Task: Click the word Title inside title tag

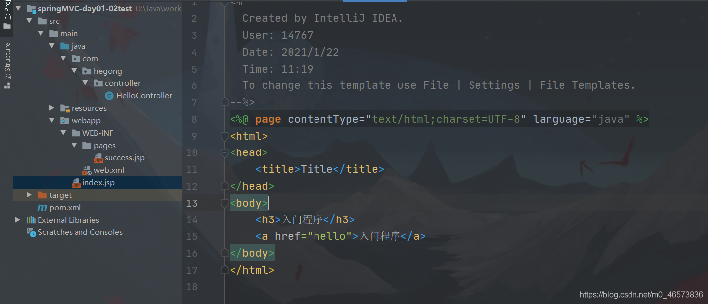Action: point(316,169)
